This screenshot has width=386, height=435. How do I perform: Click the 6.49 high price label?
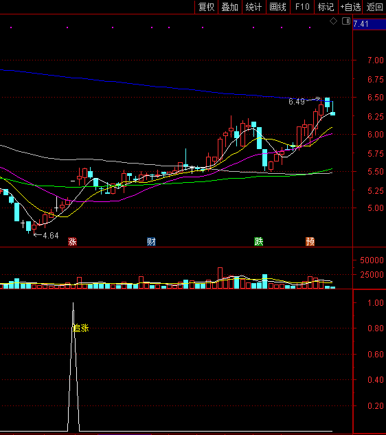(x=297, y=102)
